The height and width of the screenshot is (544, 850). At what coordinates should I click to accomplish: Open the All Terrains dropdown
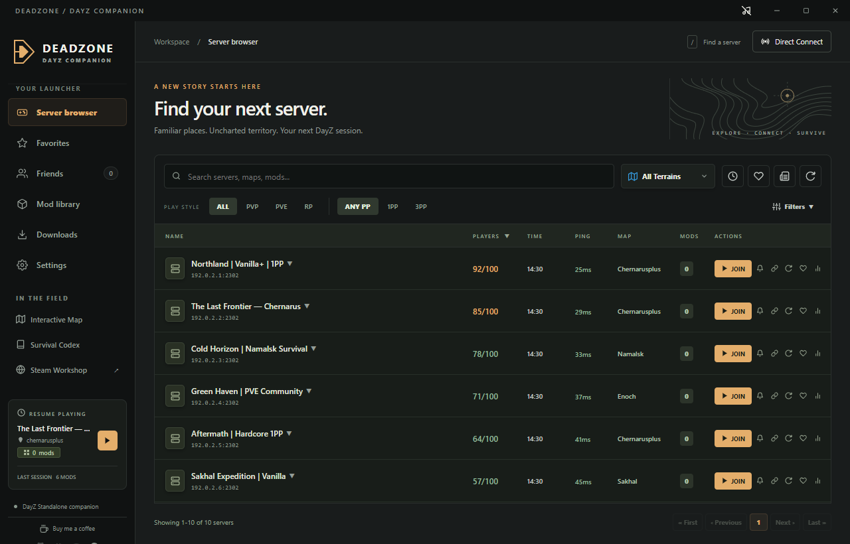point(668,176)
